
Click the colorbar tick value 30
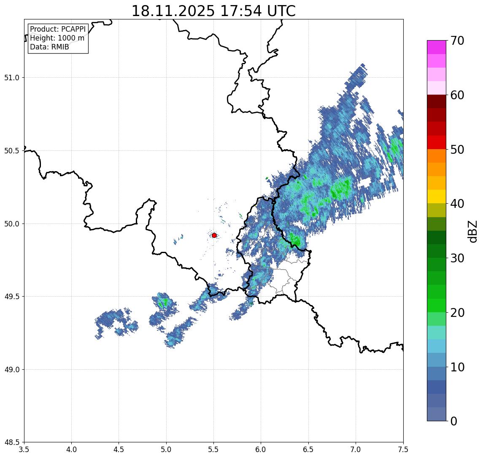click(457, 258)
